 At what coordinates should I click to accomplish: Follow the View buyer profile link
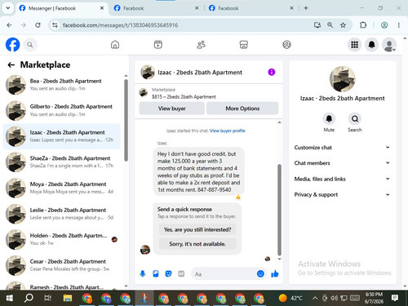click(x=228, y=131)
